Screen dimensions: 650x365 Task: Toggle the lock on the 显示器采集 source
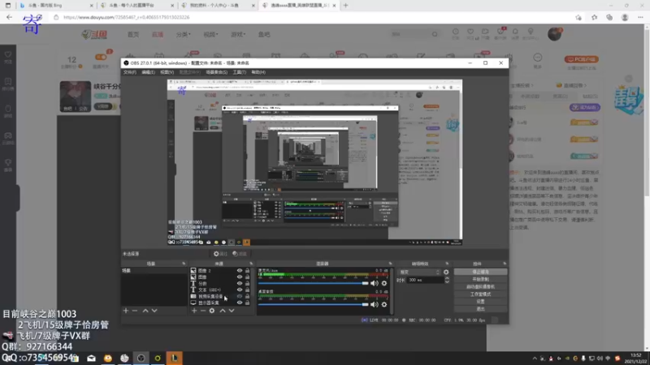tap(248, 303)
